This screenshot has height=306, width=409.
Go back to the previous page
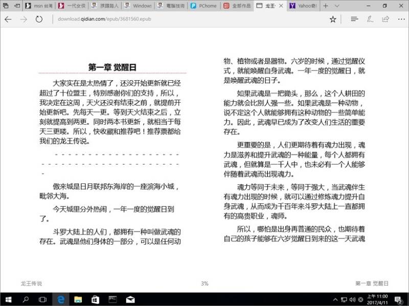click(8, 19)
